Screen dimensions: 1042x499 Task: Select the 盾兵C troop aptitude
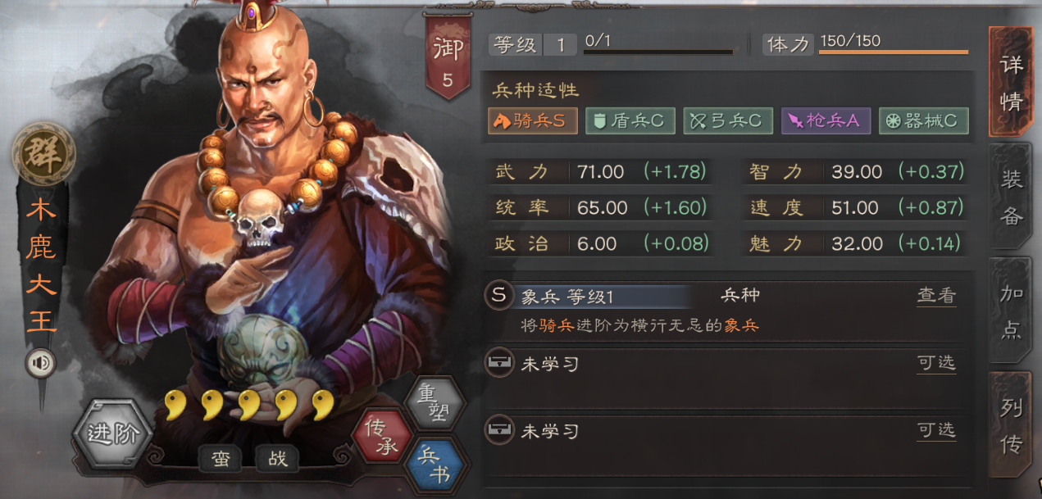(630, 121)
